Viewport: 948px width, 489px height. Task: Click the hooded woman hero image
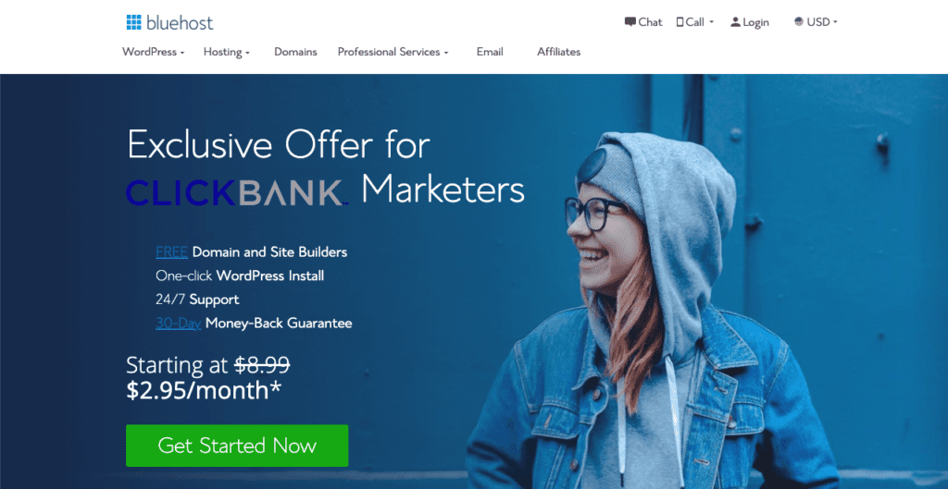pyautogui.click(x=653, y=311)
